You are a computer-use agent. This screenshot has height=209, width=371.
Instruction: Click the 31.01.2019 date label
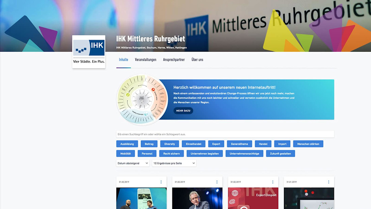click(x=291, y=182)
